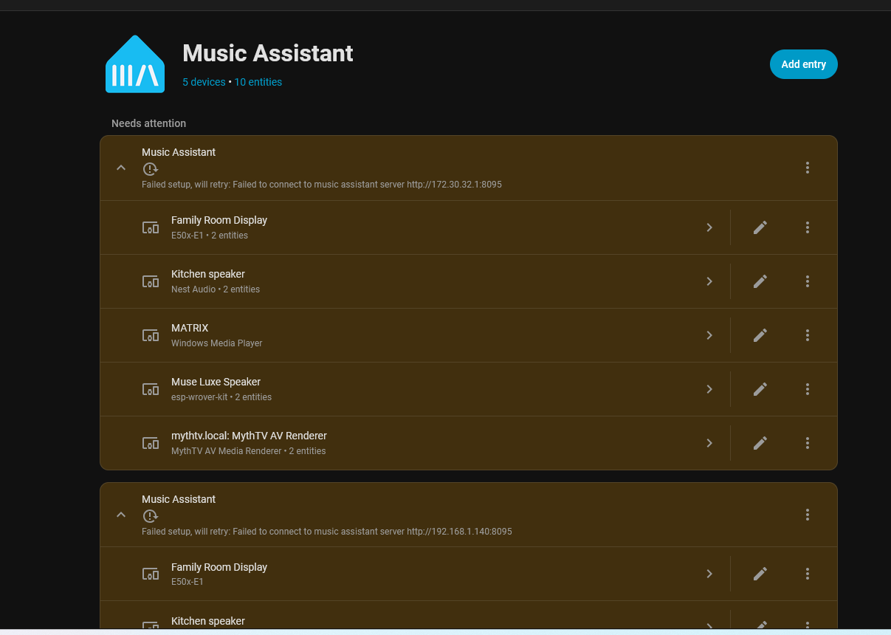Open the 5 devices link
The height and width of the screenshot is (635, 891).
coord(204,82)
